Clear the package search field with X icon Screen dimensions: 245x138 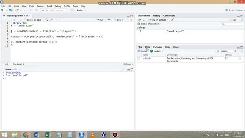[235, 51]
